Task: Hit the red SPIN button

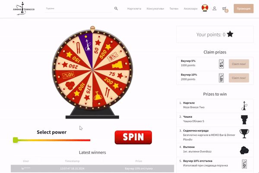Action: coord(133,137)
